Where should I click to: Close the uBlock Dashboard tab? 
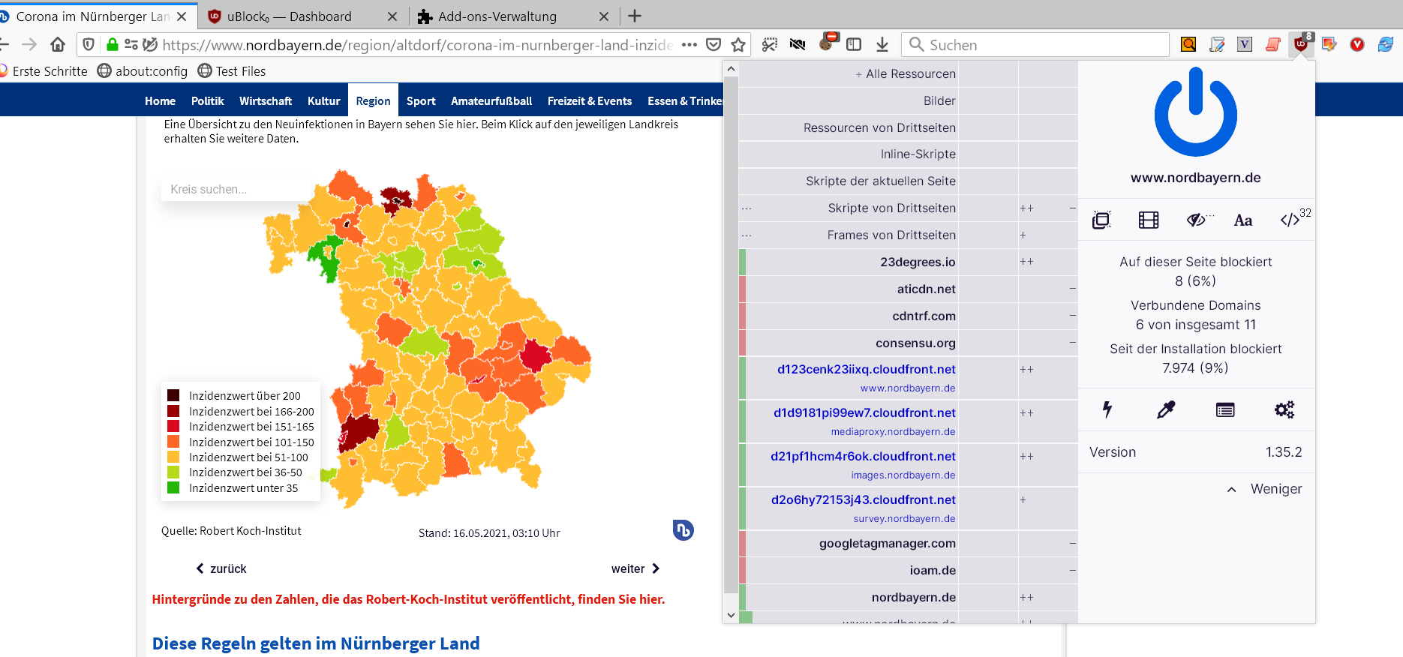click(392, 16)
